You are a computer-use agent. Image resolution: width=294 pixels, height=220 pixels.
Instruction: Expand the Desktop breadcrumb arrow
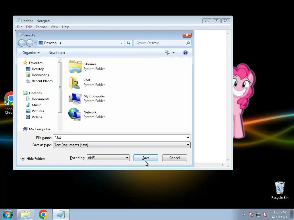(60, 43)
